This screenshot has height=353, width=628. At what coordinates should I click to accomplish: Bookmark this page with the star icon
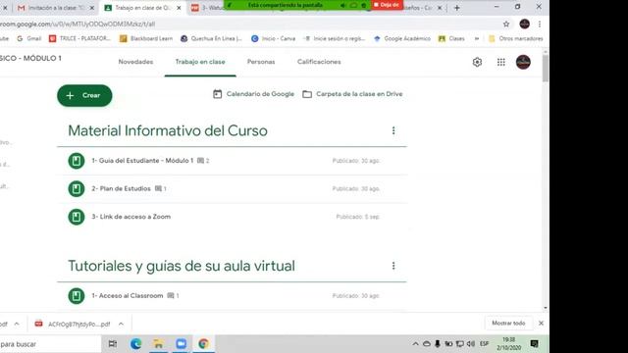pos(506,24)
